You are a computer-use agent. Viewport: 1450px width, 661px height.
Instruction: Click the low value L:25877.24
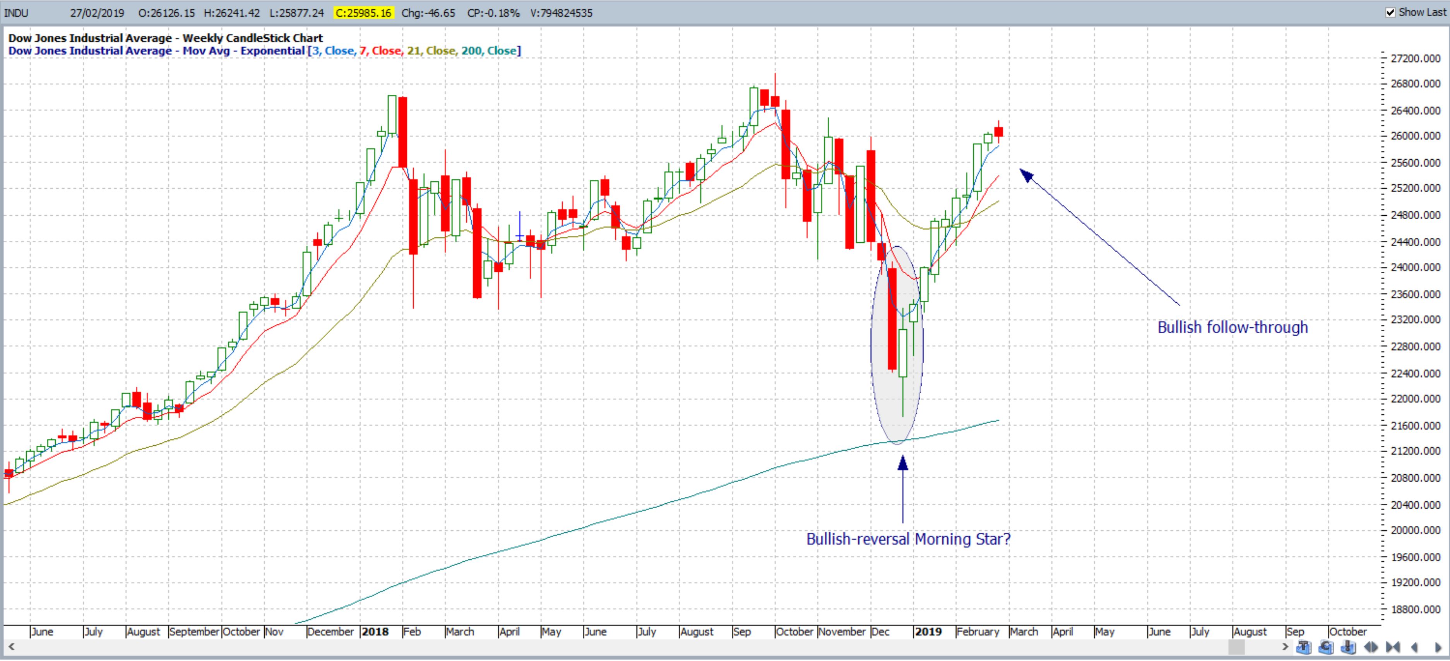[296, 13]
